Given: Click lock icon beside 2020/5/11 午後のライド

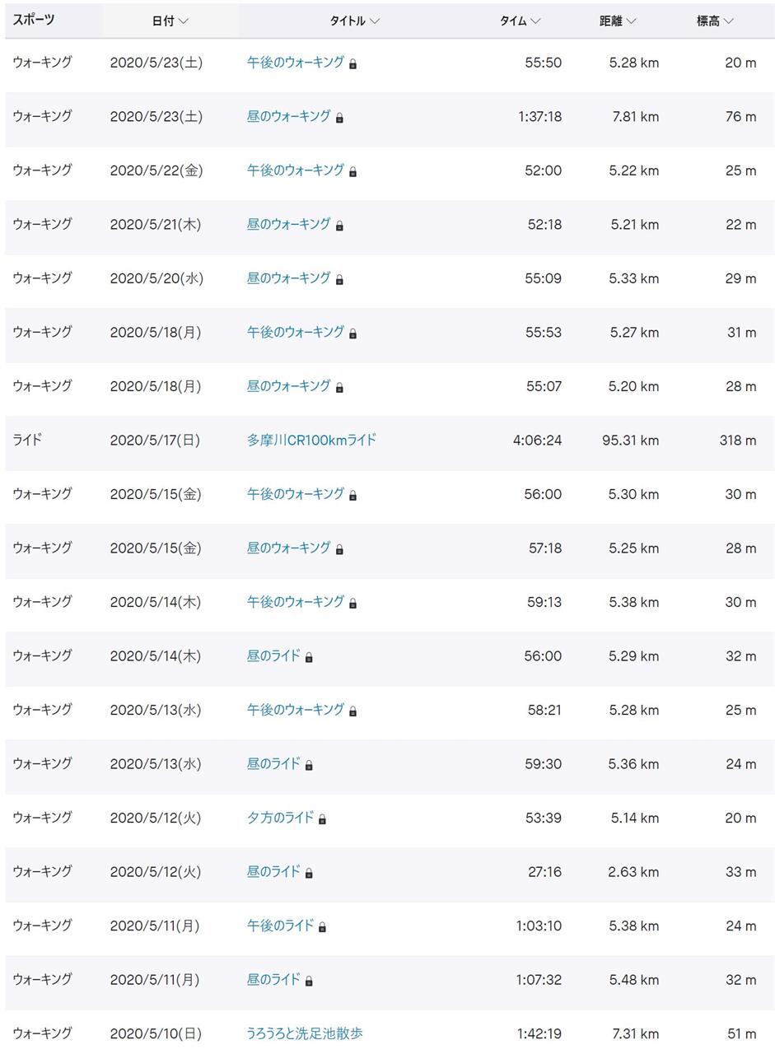Looking at the screenshot, I should pyautogui.click(x=322, y=926).
